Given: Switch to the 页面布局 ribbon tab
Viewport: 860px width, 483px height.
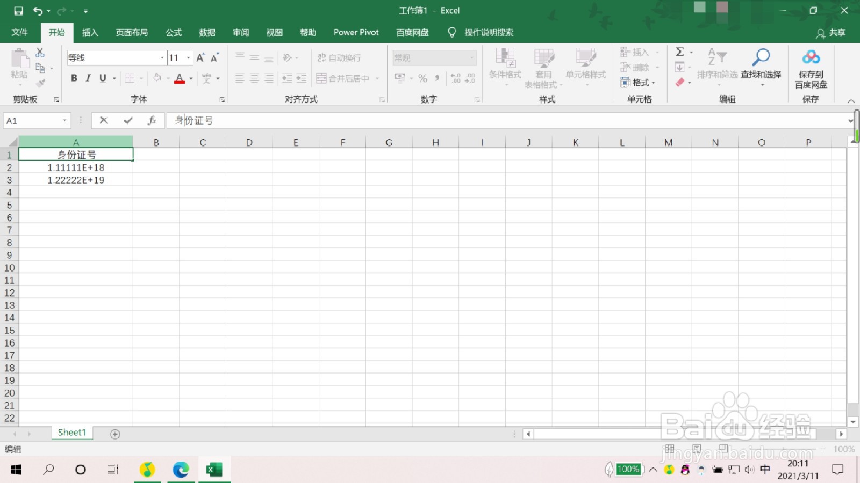Looking at the screenshot, I should click(132, 32).
